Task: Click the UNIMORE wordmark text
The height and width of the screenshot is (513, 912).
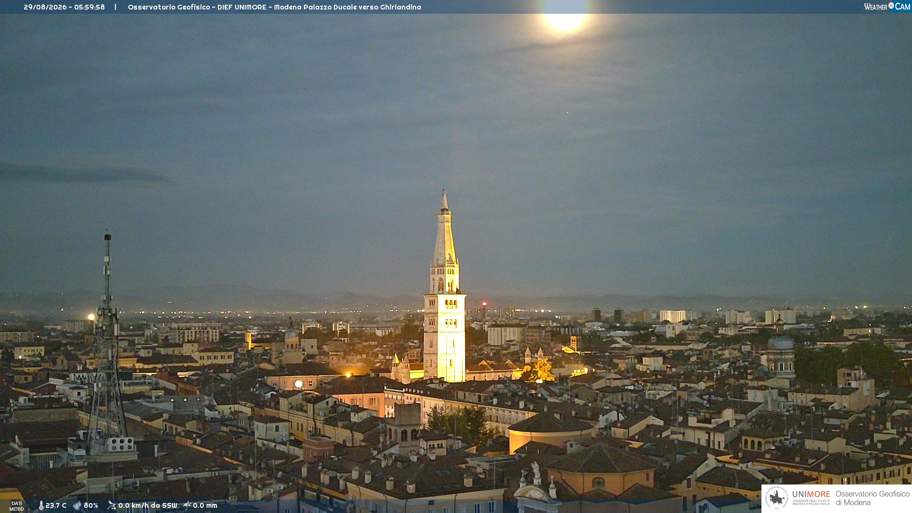Action: click(x=811, y=494)
